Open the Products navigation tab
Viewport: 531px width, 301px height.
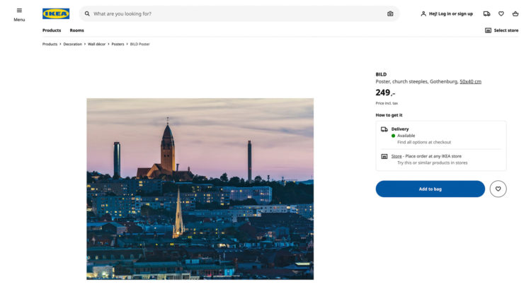click(52, 30)
